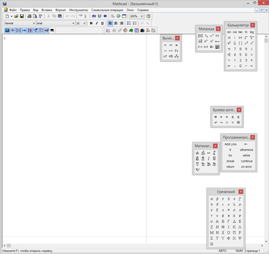Viewport: 269px width, 254px height.
Task: Click the summation icon in Математ... panel
Action: click(x=214, y=159)
